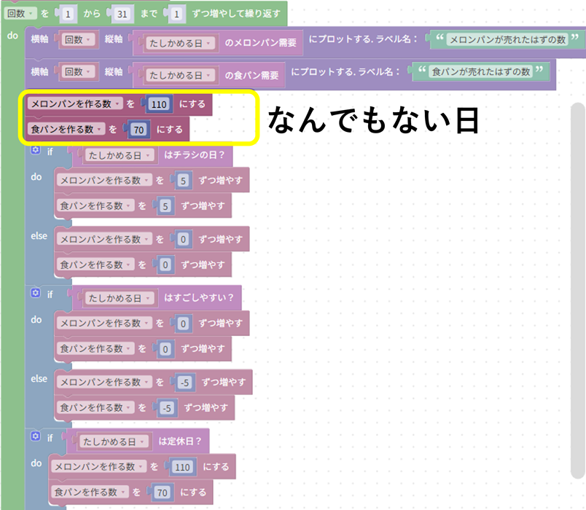Open the 食パンを作る数 dropdown in the 定休日 block
Viewport: 586px width, 510px height.
pos(135,493)
